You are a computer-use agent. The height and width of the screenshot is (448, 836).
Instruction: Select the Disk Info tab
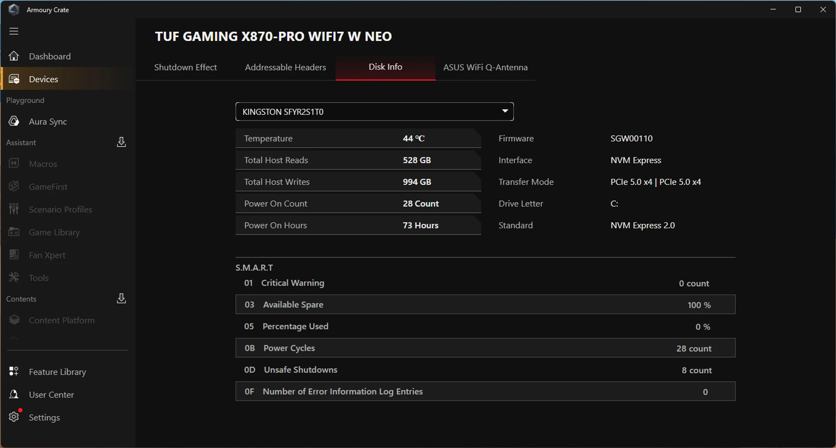click(385, 67)
